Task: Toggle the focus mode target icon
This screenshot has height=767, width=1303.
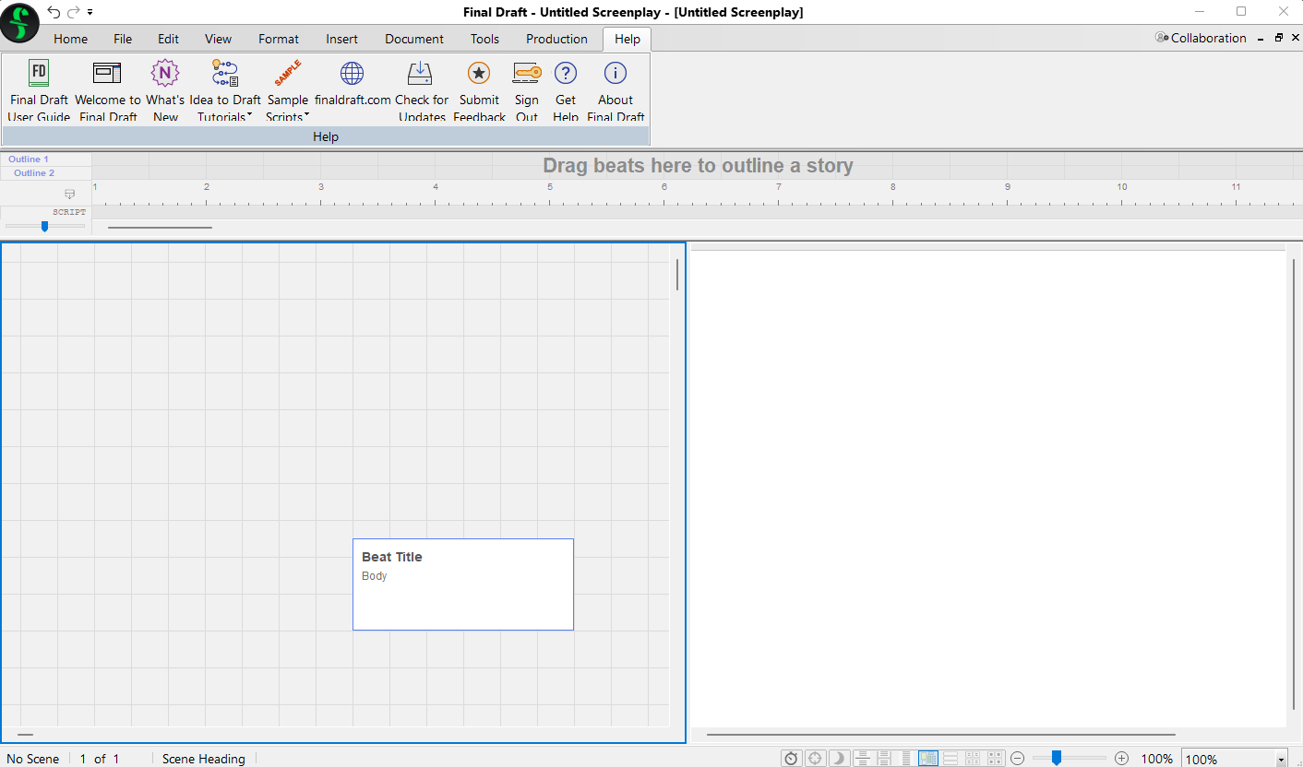Action: (816, 758)
